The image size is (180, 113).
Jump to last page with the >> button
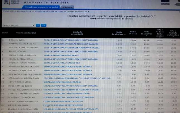(44, 25)
